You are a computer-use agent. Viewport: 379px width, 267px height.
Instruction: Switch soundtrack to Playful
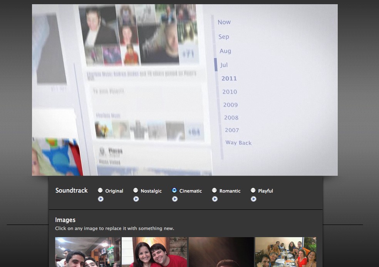(253, 190)
